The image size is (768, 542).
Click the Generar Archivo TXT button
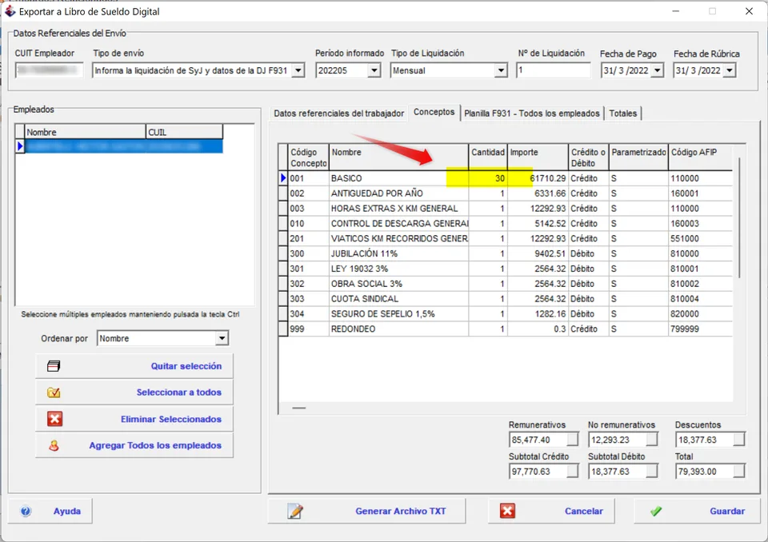pos(366,511)
